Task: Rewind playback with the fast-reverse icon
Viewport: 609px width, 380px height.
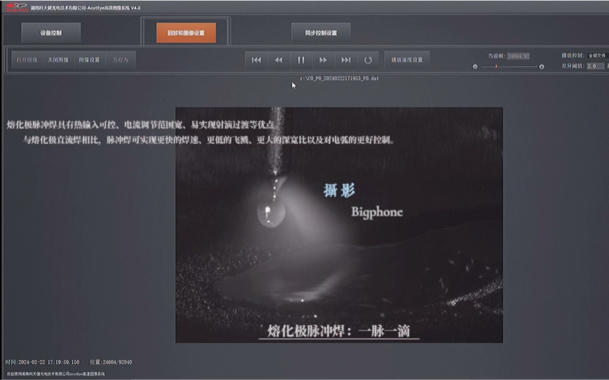Action: coord(278,60)
